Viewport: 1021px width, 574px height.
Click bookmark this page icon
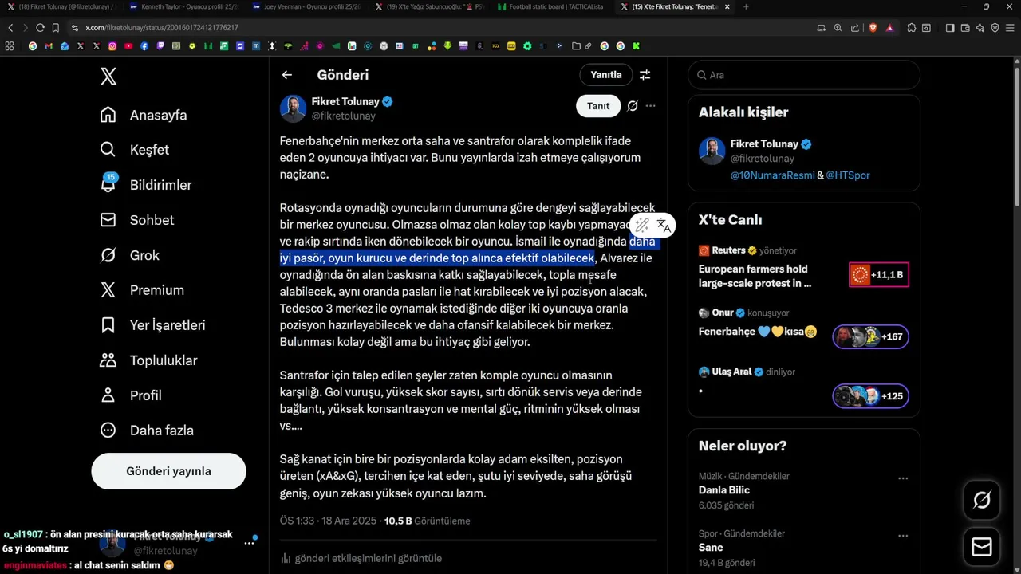(55, 28)
